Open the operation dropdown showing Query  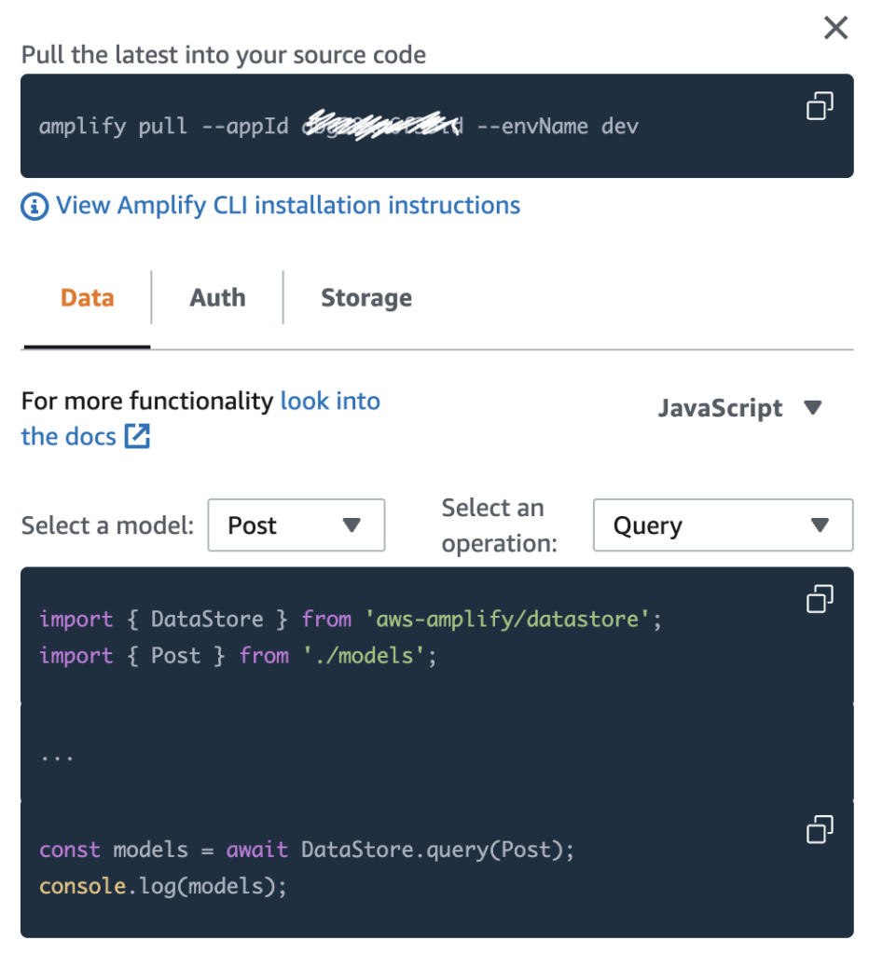(724, 525)
